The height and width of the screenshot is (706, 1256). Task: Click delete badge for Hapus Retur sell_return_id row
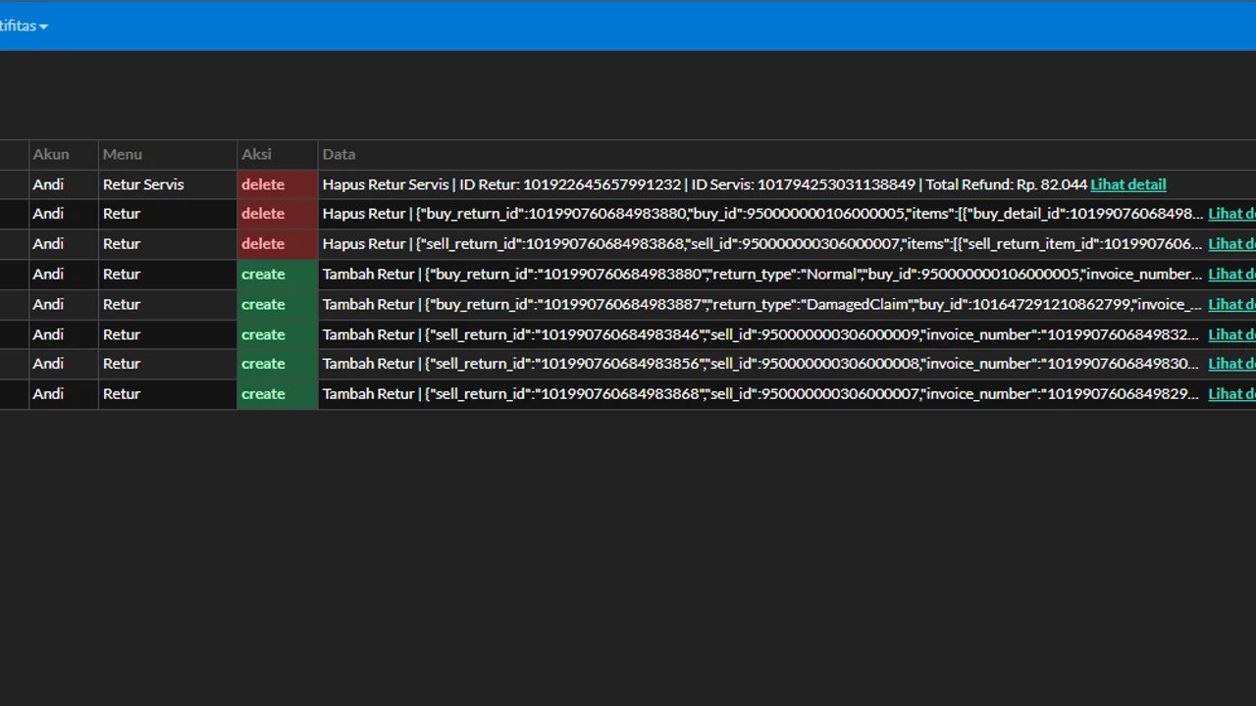coord(278,243)
